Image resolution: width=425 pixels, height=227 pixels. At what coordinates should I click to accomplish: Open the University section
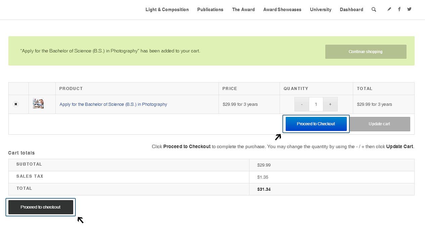click(x=320, y=9)
